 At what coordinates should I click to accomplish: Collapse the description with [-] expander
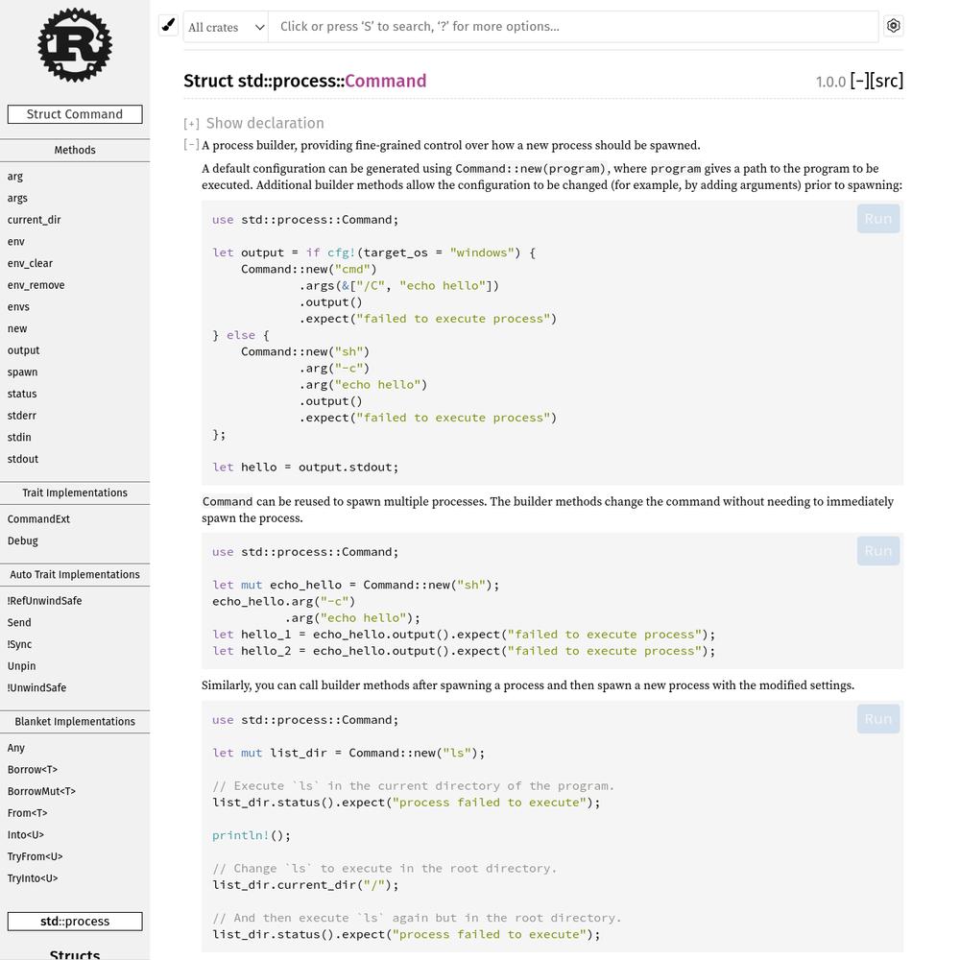tap(191, 145)
